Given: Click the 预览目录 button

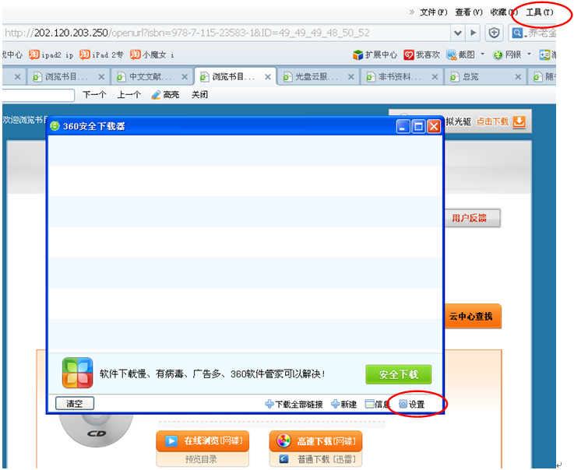Looking at the screenshot, I should (x=202, y=459).
